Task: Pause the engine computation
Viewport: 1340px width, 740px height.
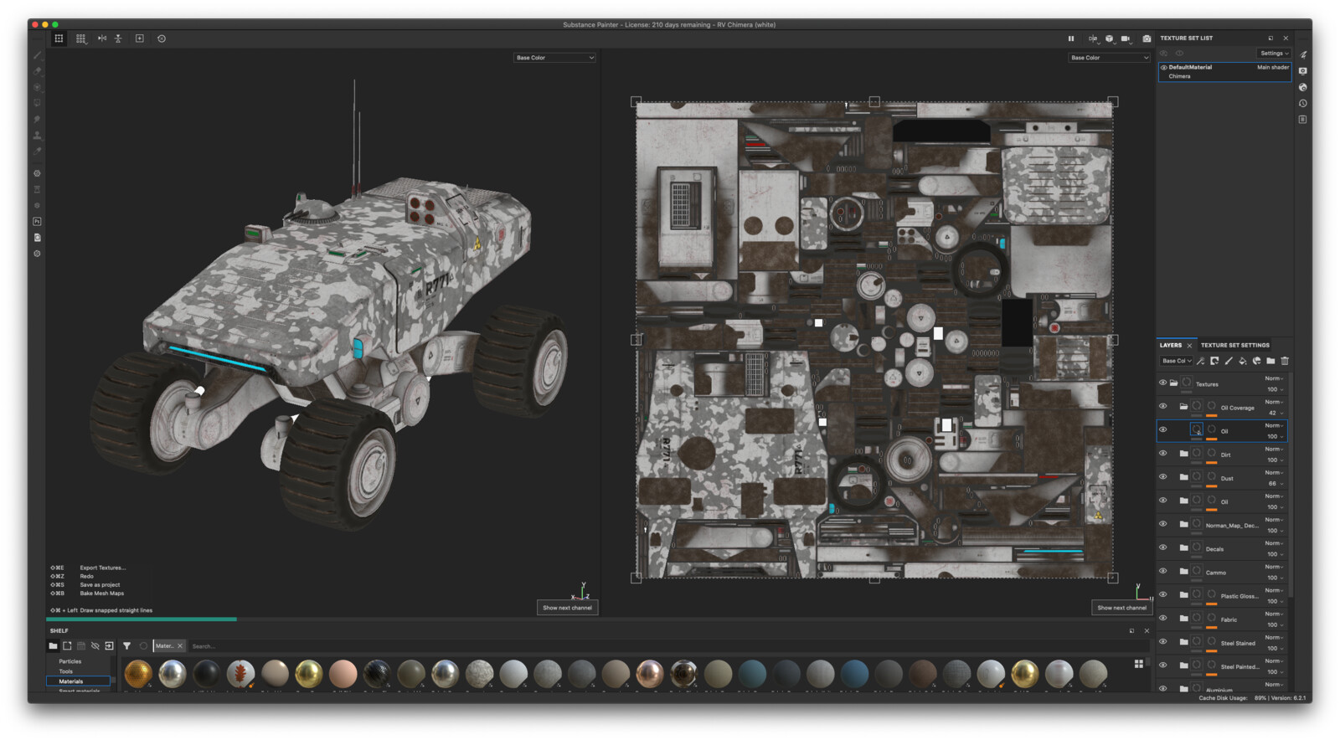Action: coord(1070,39)
